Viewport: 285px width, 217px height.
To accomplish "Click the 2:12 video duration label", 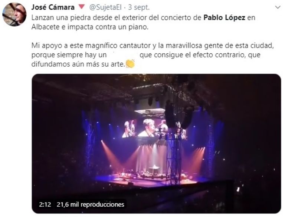I will click(45, 204).
